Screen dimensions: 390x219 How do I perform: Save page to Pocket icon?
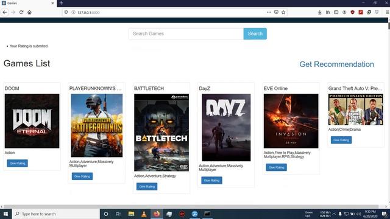tap(276, 12)
